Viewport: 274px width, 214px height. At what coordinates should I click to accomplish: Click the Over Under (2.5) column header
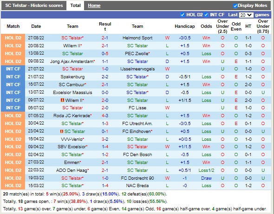(222, 26)
